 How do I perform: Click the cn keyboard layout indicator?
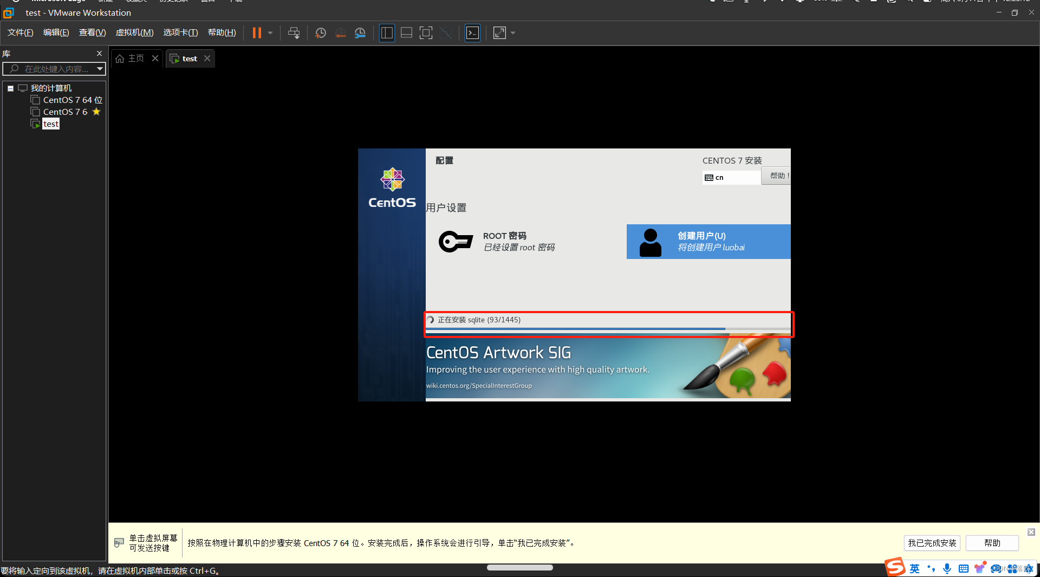click(x=731, y=178)
